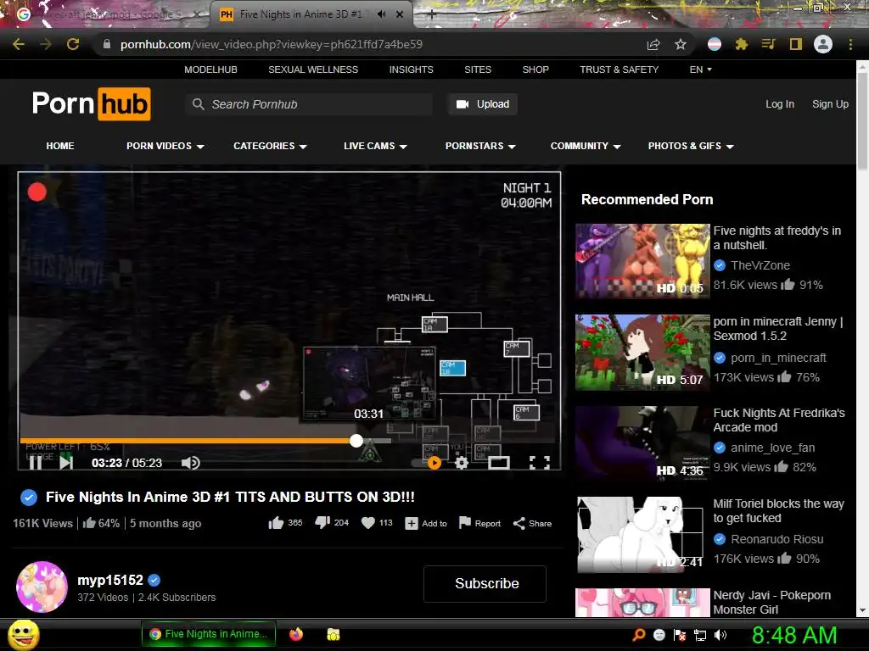
Task: Open the extensions puzzle-piece menu
Action: (x=742, y=44)
